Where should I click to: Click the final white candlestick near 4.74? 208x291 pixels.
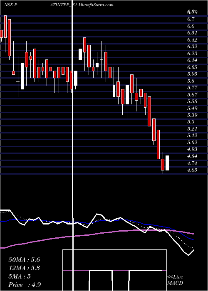[x=167, y=163]
